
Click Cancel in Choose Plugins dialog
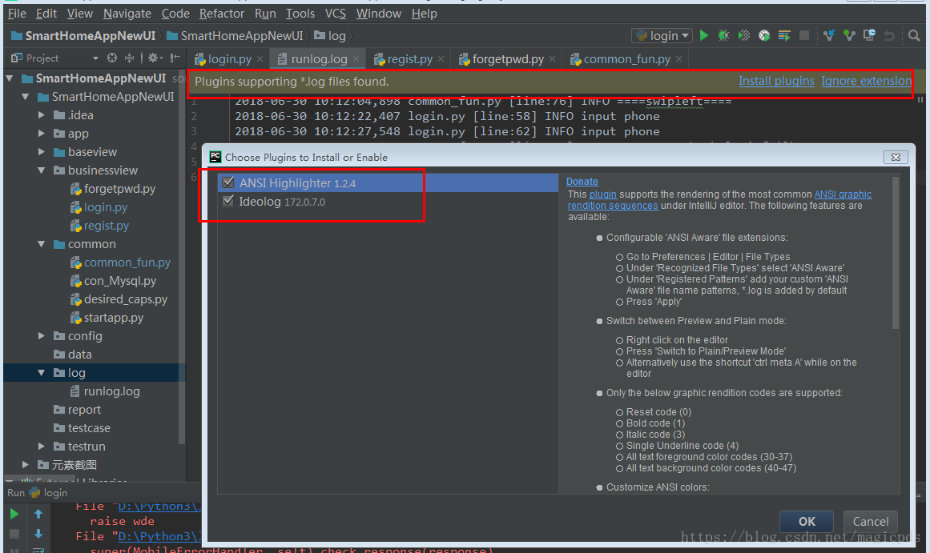[870, 522]
